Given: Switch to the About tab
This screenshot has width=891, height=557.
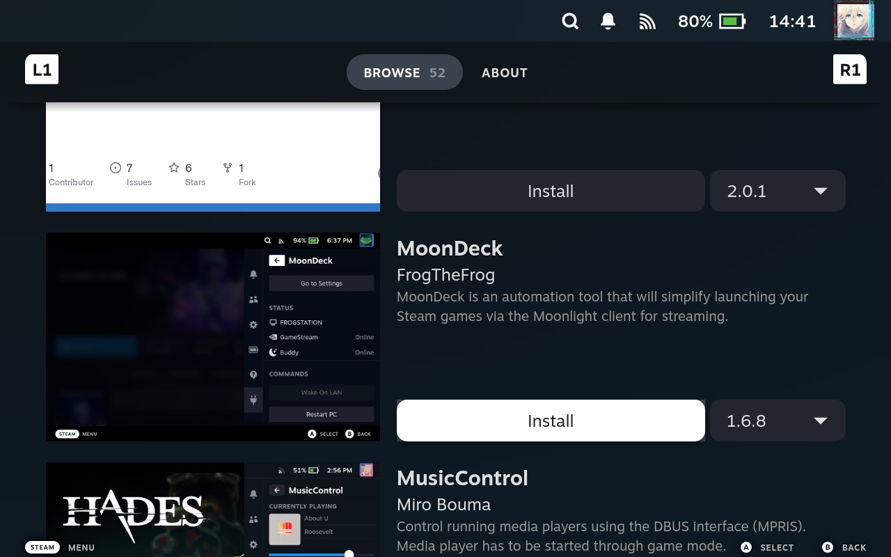Looking at the screenshot, I should click(x=504, y=72).
